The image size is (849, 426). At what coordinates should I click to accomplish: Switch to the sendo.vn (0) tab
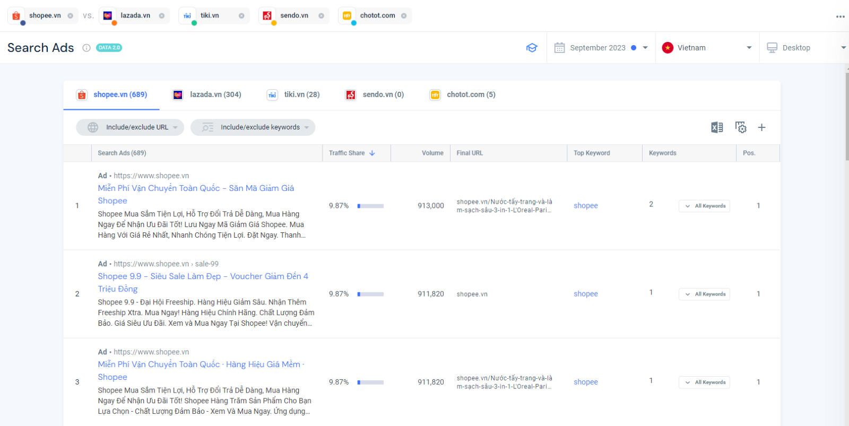(x=375, y=95)
